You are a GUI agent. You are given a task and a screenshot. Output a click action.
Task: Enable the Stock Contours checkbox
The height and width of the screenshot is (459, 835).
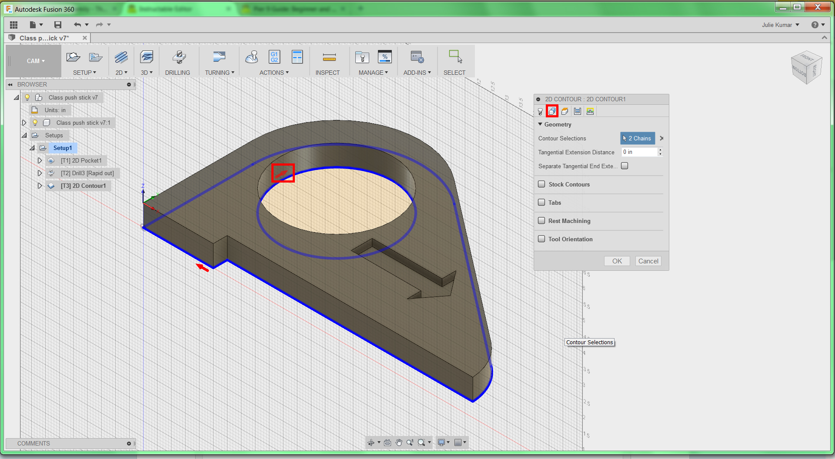click(542, 184)
